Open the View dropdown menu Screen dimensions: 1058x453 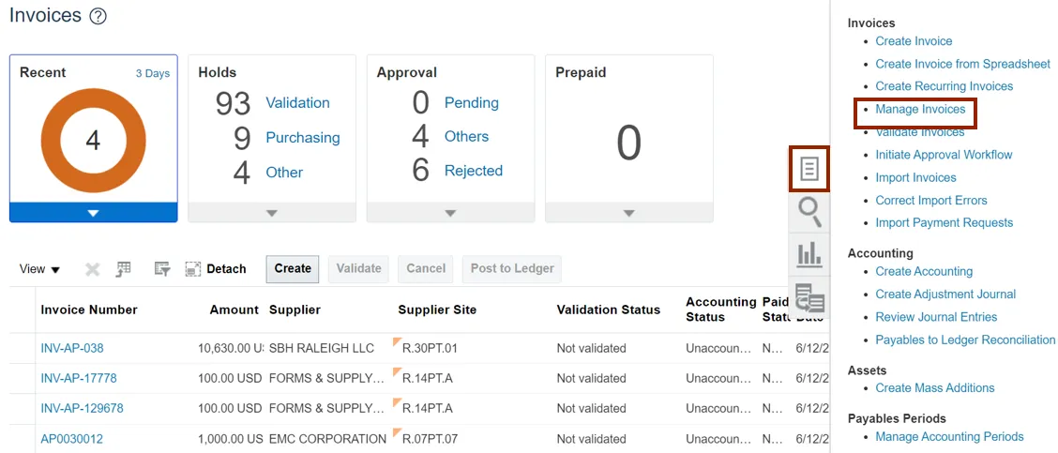39,269
